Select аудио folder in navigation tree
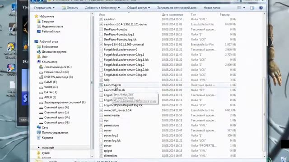 point(46,153)
